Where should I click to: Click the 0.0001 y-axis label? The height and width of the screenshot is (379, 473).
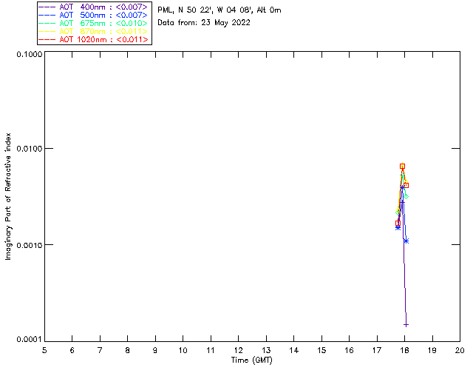(29, 340)
